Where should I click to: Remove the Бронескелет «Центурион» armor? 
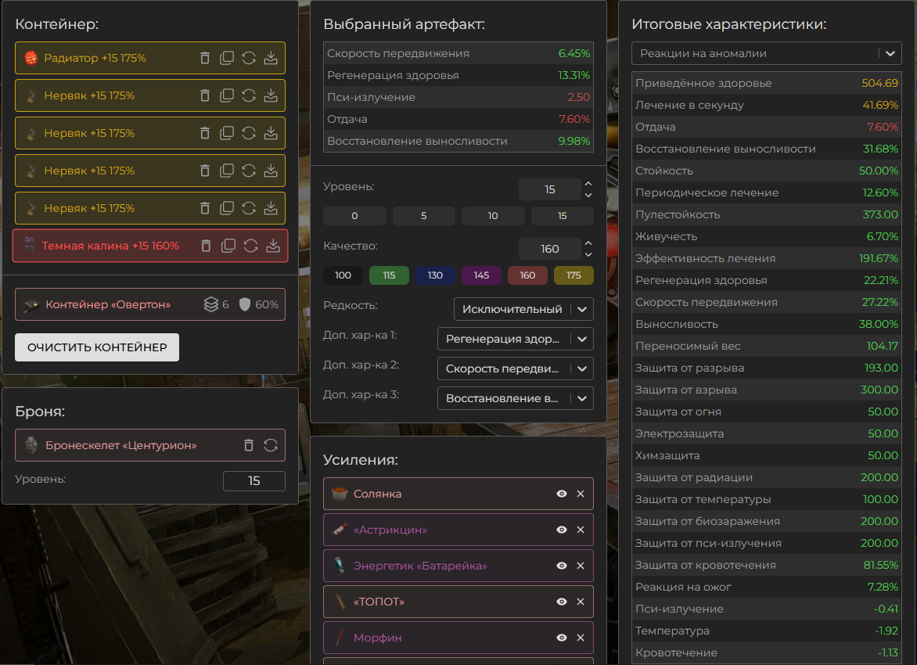coord(249,445)
